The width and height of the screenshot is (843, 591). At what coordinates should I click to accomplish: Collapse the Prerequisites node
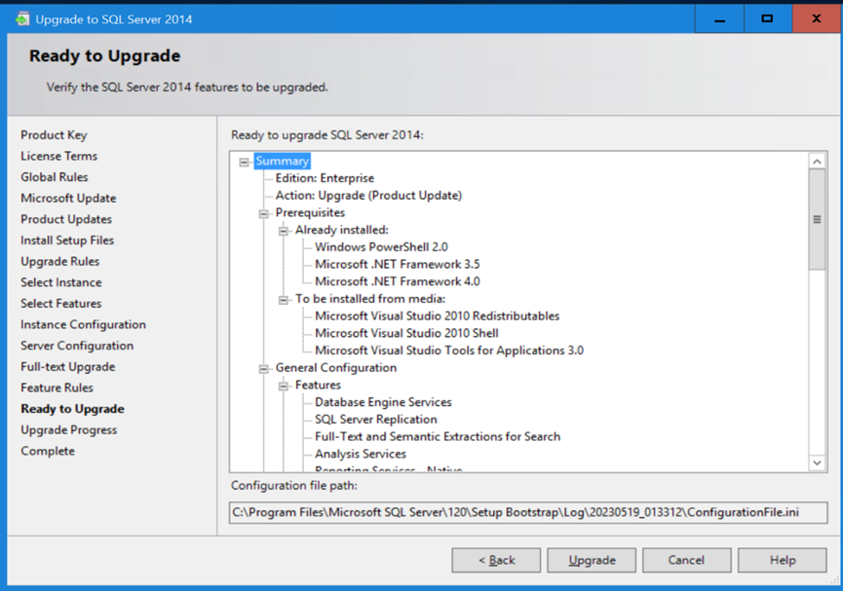(263, 214)
